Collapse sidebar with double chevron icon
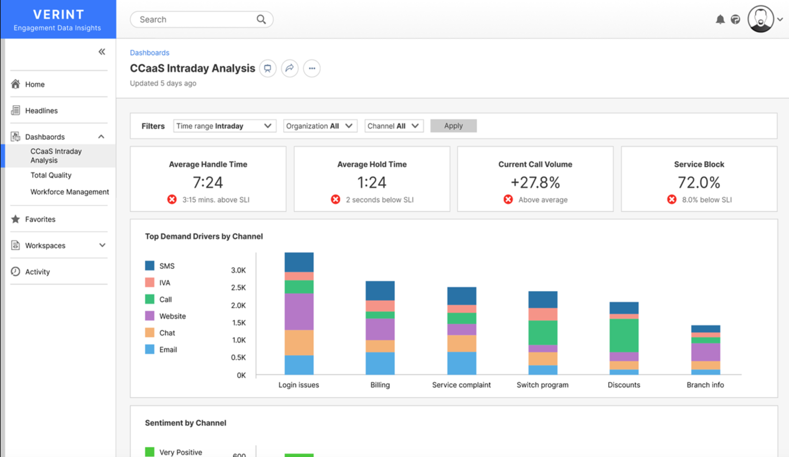Screen dimensions: 789x457 click(x=102, y=52)
